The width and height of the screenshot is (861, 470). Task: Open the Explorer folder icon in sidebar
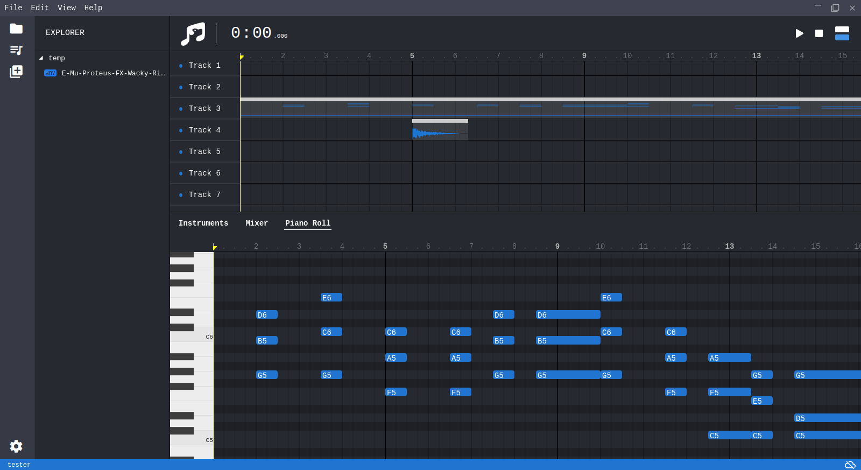tap(16, 29)
